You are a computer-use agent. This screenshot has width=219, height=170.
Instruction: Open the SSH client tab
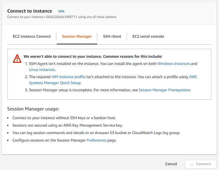pos(112,37)
